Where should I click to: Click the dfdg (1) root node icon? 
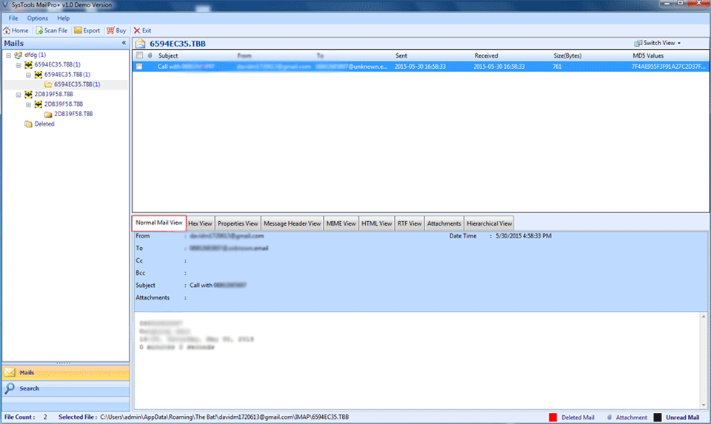[18, 55]
